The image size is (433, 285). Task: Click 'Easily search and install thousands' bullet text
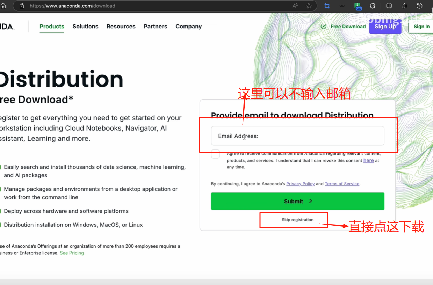pyautogui.click(x=95, y=171)
